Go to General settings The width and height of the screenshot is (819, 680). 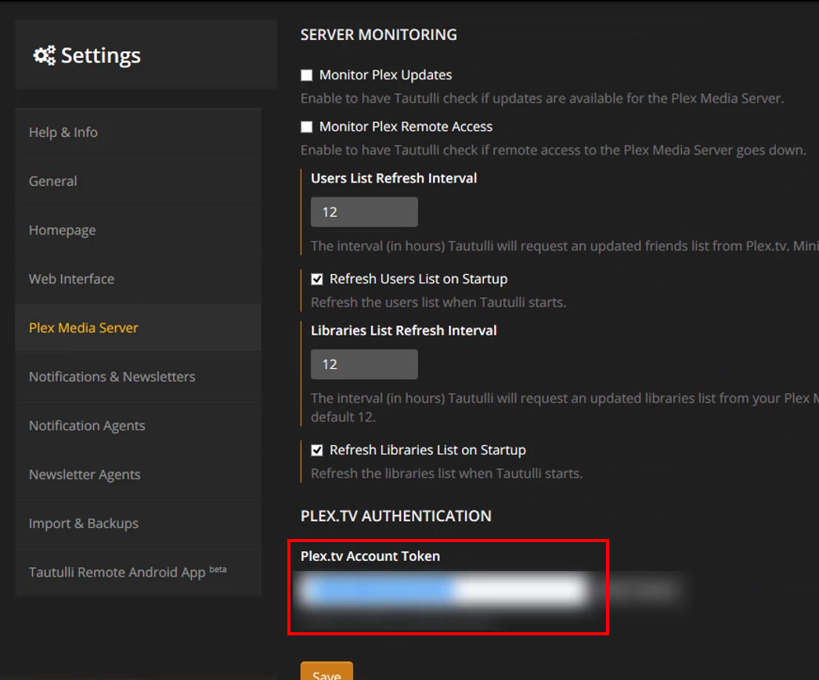[53, 181]
